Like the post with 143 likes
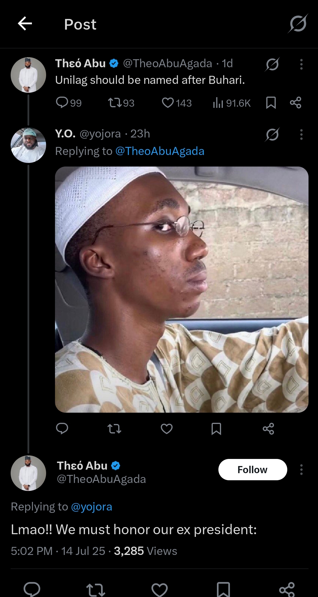The height and width of the screenshot is (597, 318). [168, 103]
